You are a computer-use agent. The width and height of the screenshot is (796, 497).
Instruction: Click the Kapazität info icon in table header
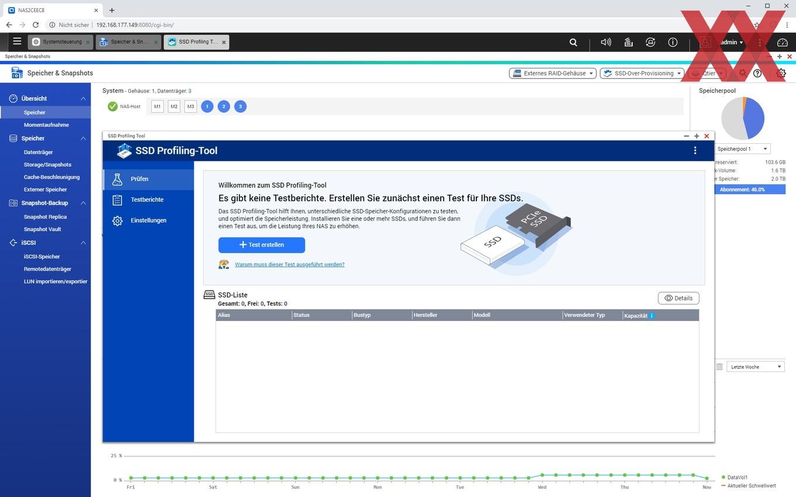click(x=651, y=316)
